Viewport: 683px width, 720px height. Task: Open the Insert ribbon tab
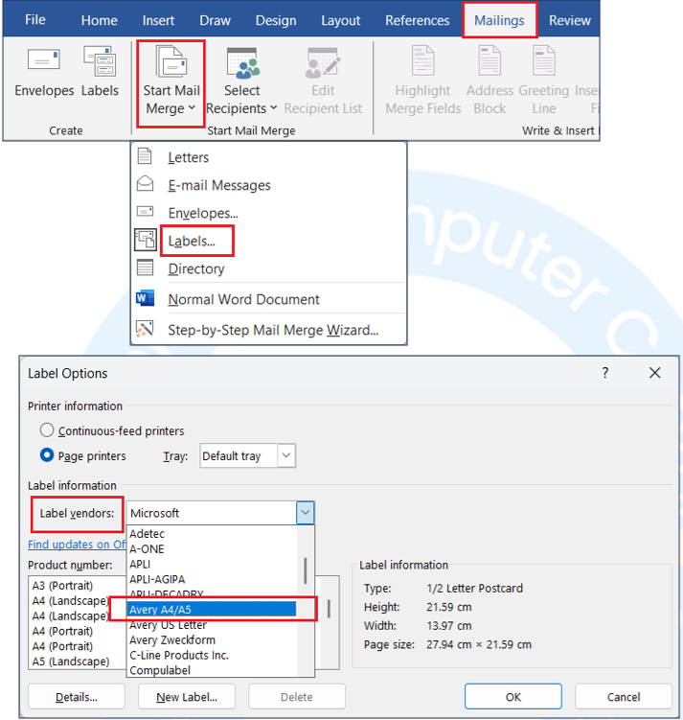coord(158,20)
